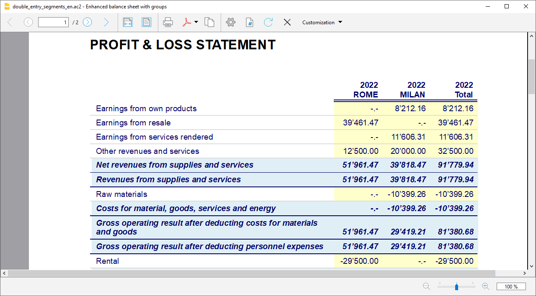
Task: Jump to the last page arrow
Action: click(x=106, y=23)
